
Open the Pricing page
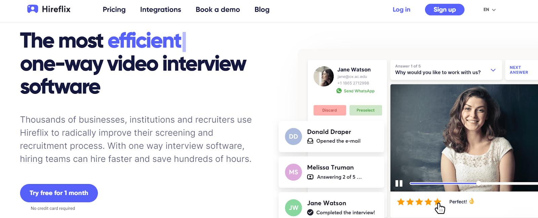tap(114, 9)
